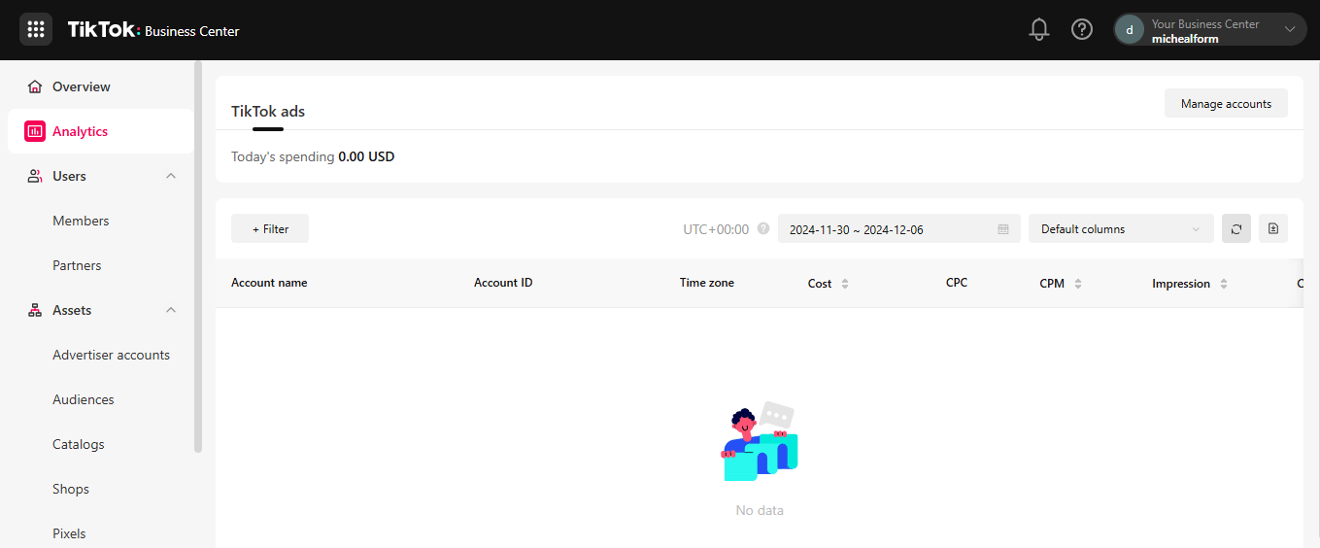Click the + Filter button
The width and height of the screenshot is (1320, 548).
pos(270,228)
